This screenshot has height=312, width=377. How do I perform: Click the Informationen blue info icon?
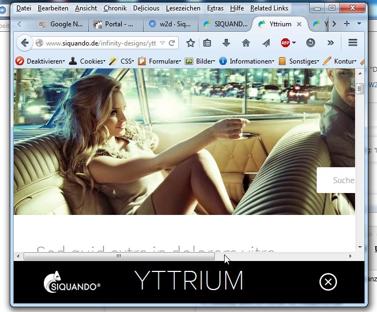(223, 61)
